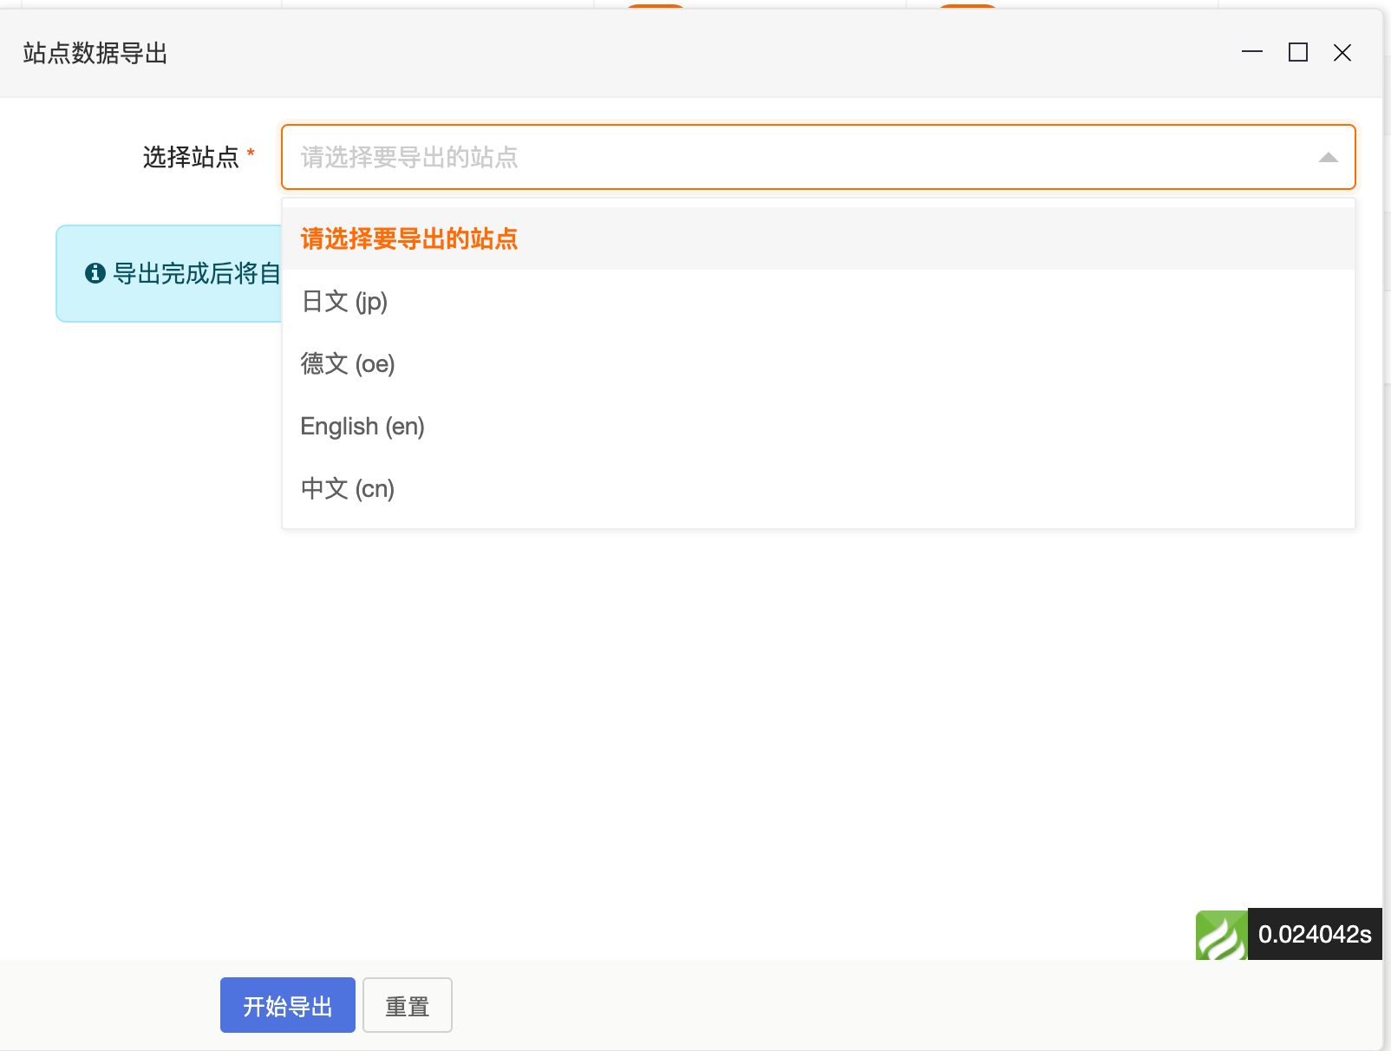
Task: Click the 重置 button
Action: pyautogui.click(x=407, y=1005)
